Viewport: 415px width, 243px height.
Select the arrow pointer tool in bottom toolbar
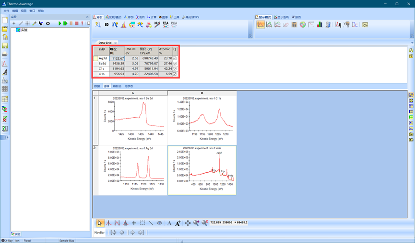coord(100,223)
